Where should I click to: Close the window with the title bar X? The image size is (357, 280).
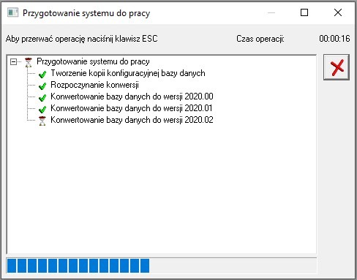click(338, 12)
